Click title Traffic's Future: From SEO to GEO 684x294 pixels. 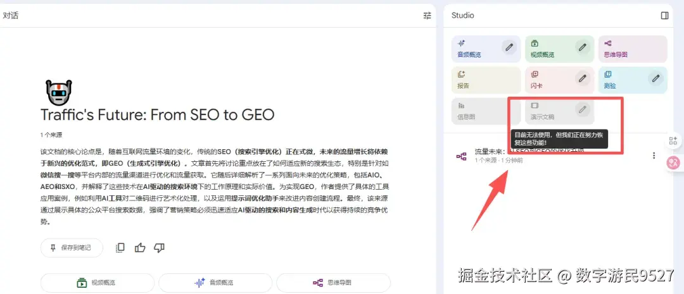pos(158,115)
